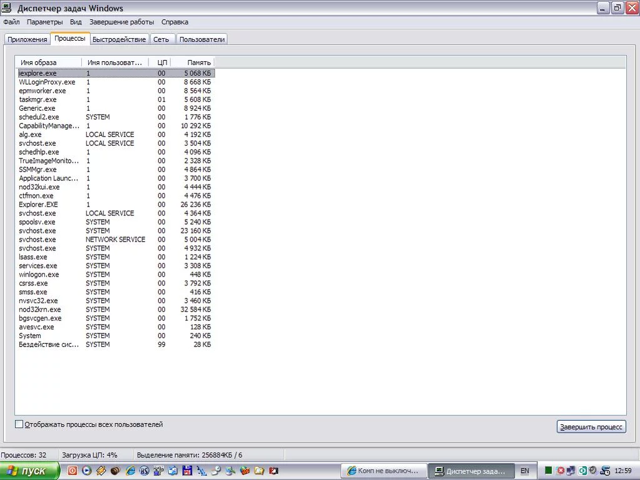The height and width of the screenshot is (480, 640).
Task: Enable showing processes from all users
Action: (x=19, y=424)
